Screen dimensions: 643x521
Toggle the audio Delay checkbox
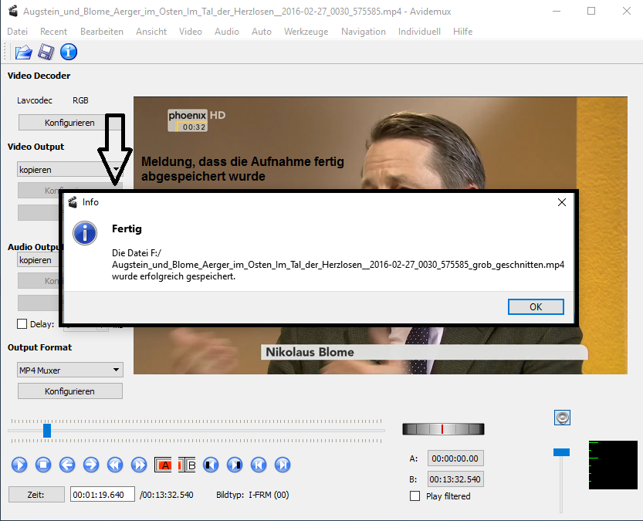pos(22,324)
